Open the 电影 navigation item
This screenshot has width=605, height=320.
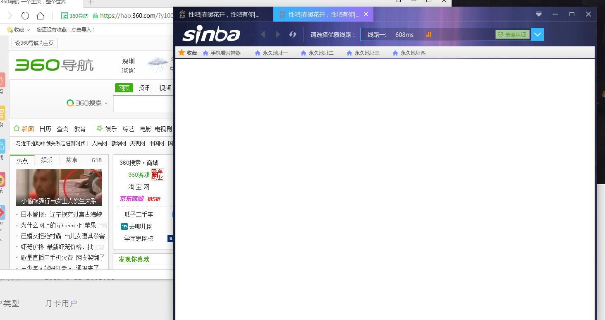pyautogui.click(x=146, y=129)
